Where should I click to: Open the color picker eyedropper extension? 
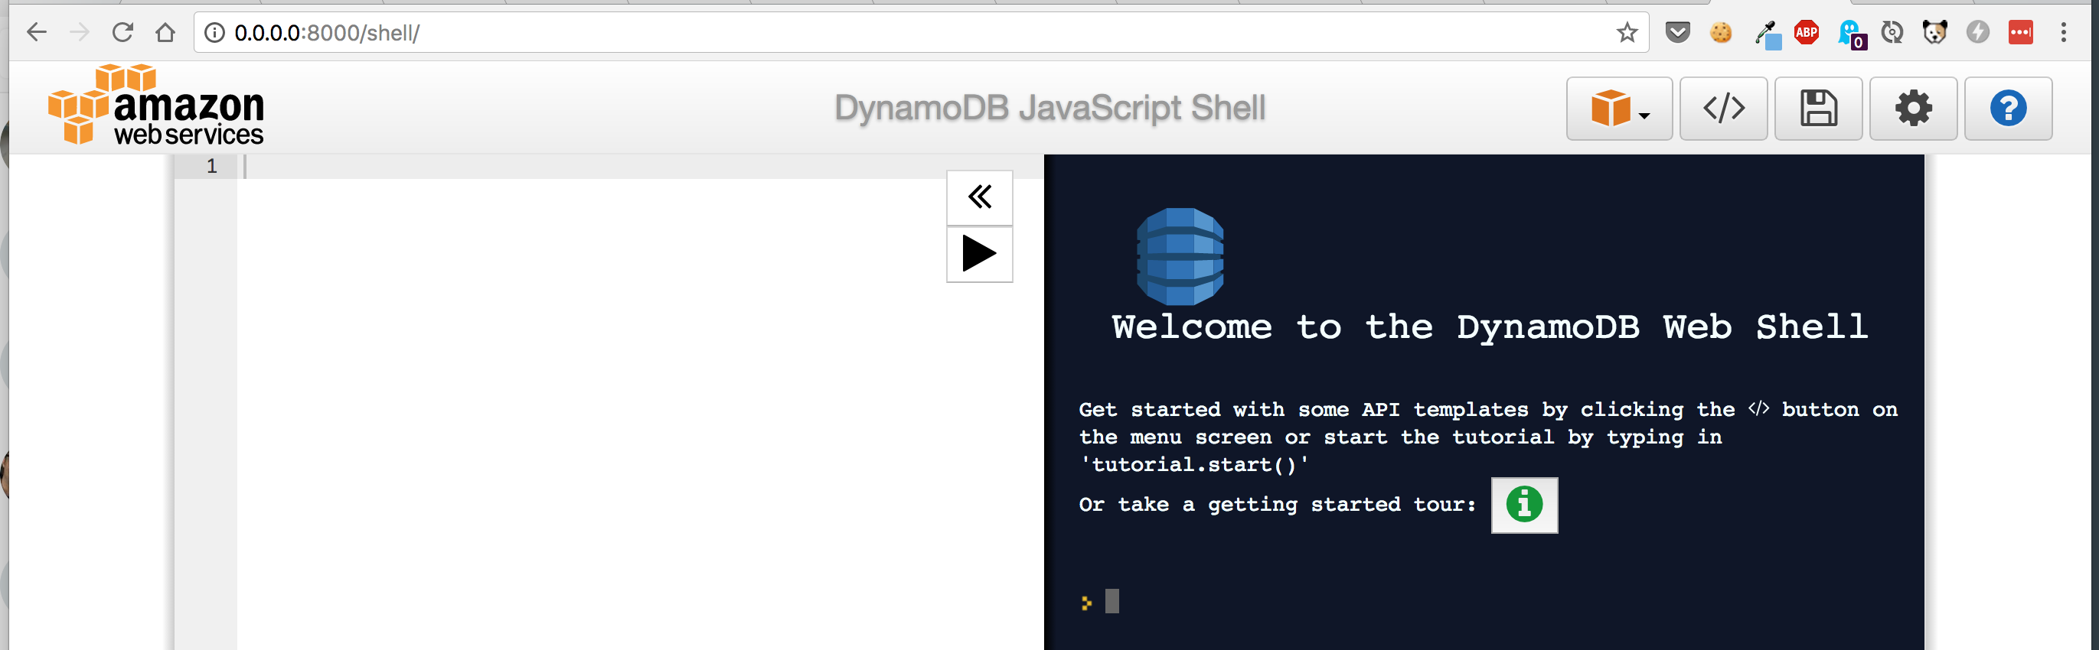(1767, 34)
